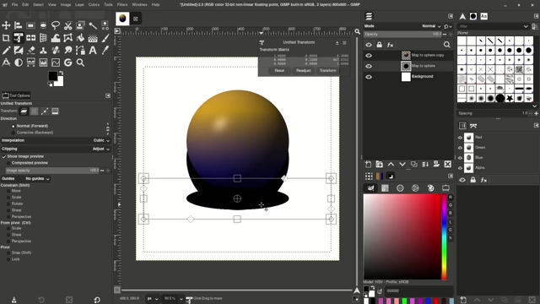The width and height of the screenshot is (540, 304).
Task: Select the Free Select lasso tool
Action: coord(56,25)
